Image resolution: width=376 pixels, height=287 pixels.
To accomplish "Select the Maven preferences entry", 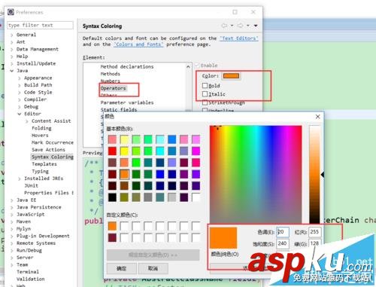I will coord(23,221).
